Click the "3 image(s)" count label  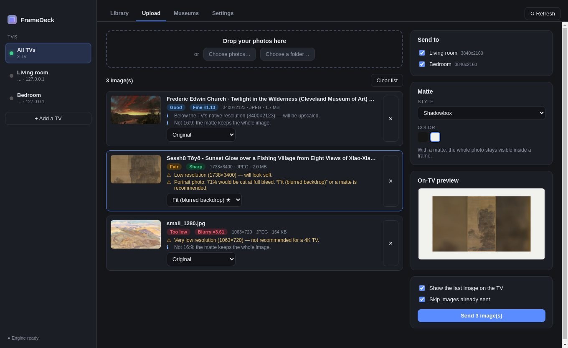coord(119,80)
